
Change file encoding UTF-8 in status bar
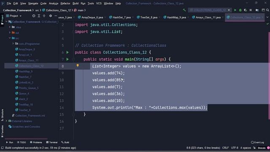coord(235,148)
